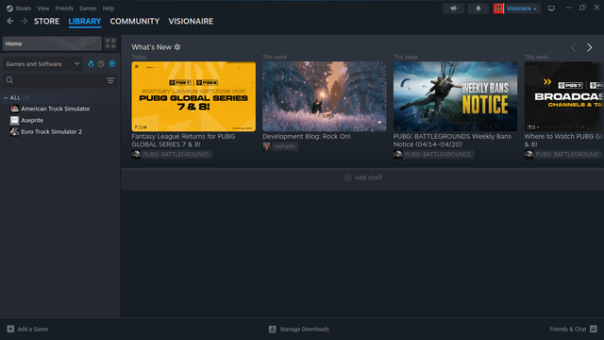
Task: Open the COMMUNITY tab
Action: click(x=135, y=21)
